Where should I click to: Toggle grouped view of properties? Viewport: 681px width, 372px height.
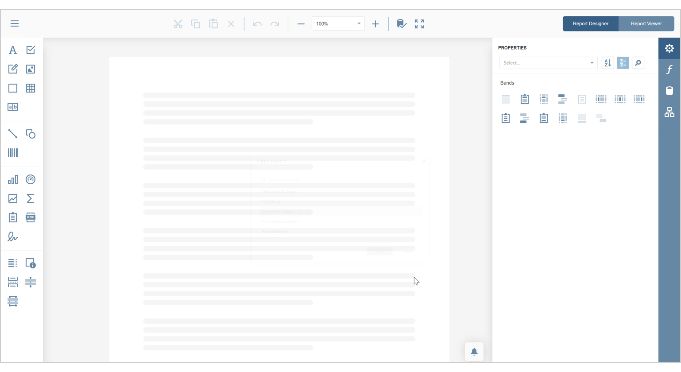pyautogui.click(x=623, y=62)
